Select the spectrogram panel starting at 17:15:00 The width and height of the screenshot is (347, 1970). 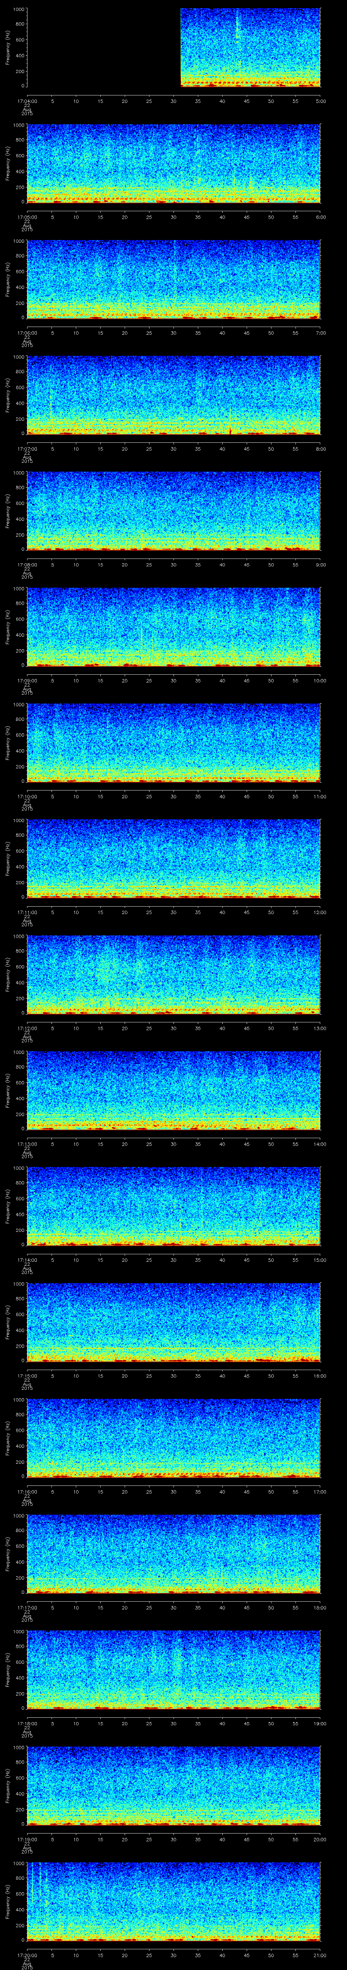pyautogui.click(x=173, y=1321)
